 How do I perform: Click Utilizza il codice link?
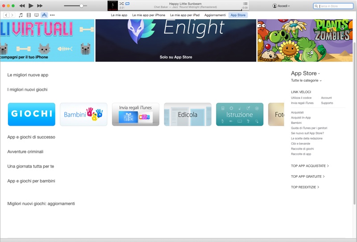point(301,98)
